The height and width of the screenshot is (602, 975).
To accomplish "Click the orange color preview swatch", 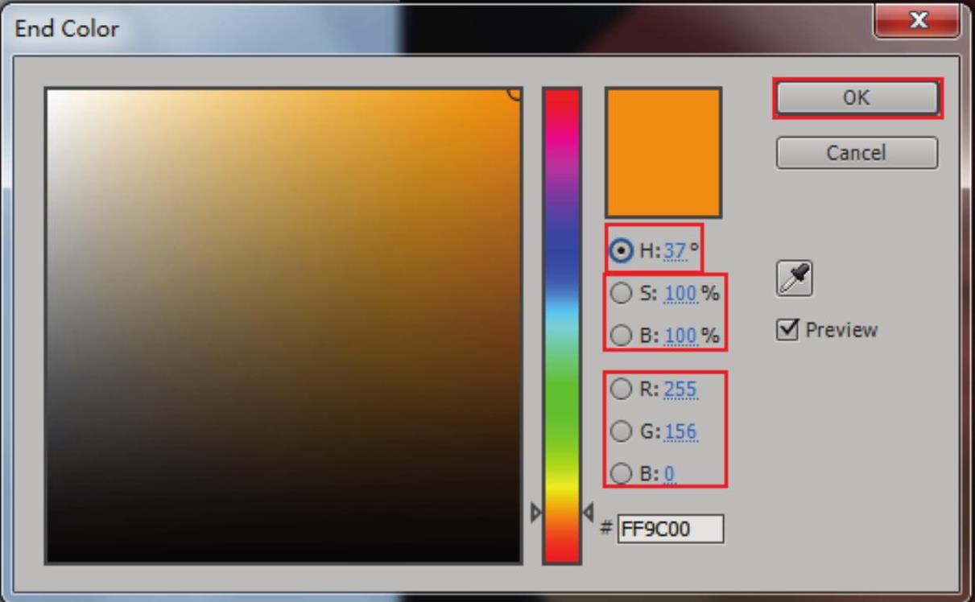I will (663, 153).
